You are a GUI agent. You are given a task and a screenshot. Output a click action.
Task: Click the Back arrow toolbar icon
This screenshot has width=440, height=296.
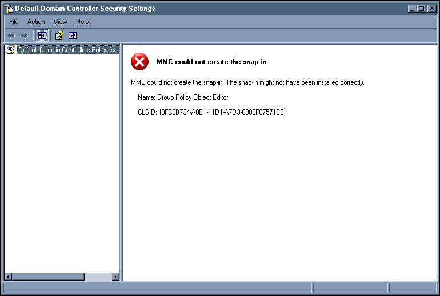(11, 35)
